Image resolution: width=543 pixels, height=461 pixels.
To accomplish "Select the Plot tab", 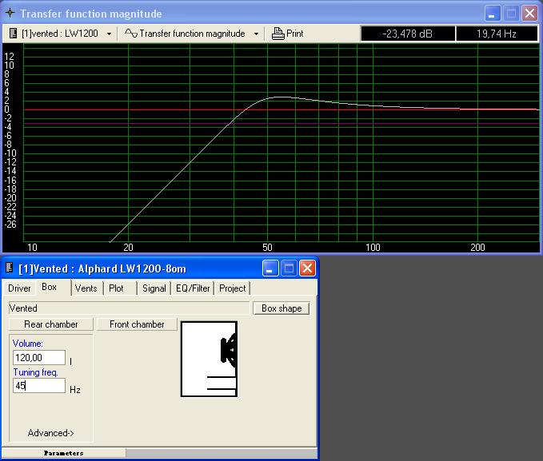I will tap(117, 288).
